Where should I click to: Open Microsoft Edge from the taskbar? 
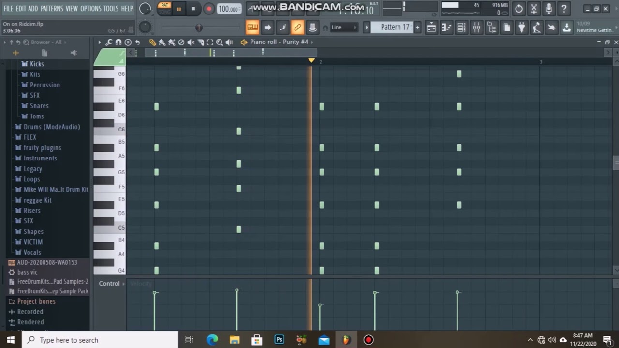click(x=212, y=340)
